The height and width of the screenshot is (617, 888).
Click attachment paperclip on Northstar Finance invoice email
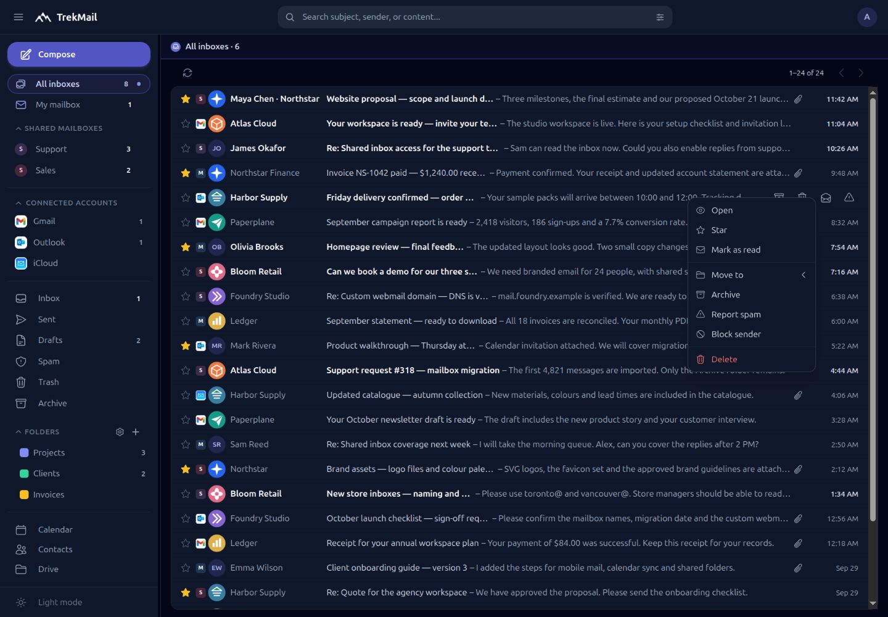pyautogui.click(x=798, y=173)
